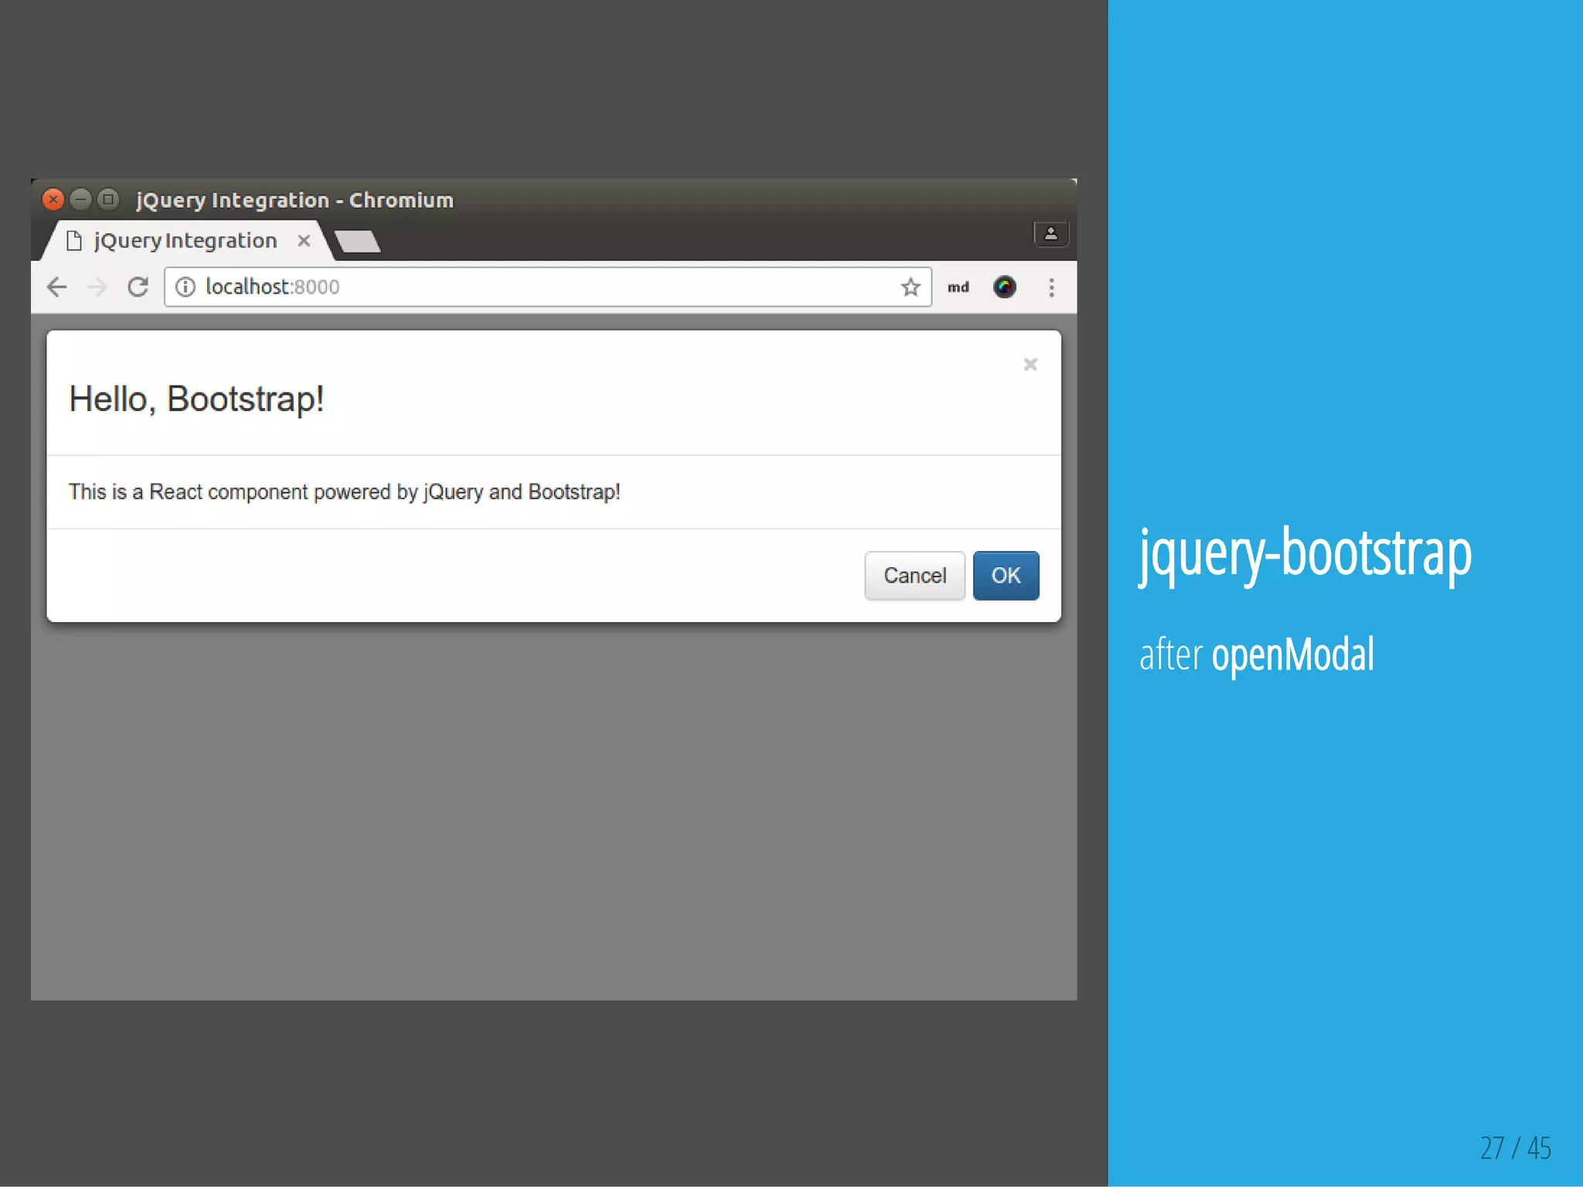Open a new tab in Chromium
Screen dimensions: 1583x1187
357,242
